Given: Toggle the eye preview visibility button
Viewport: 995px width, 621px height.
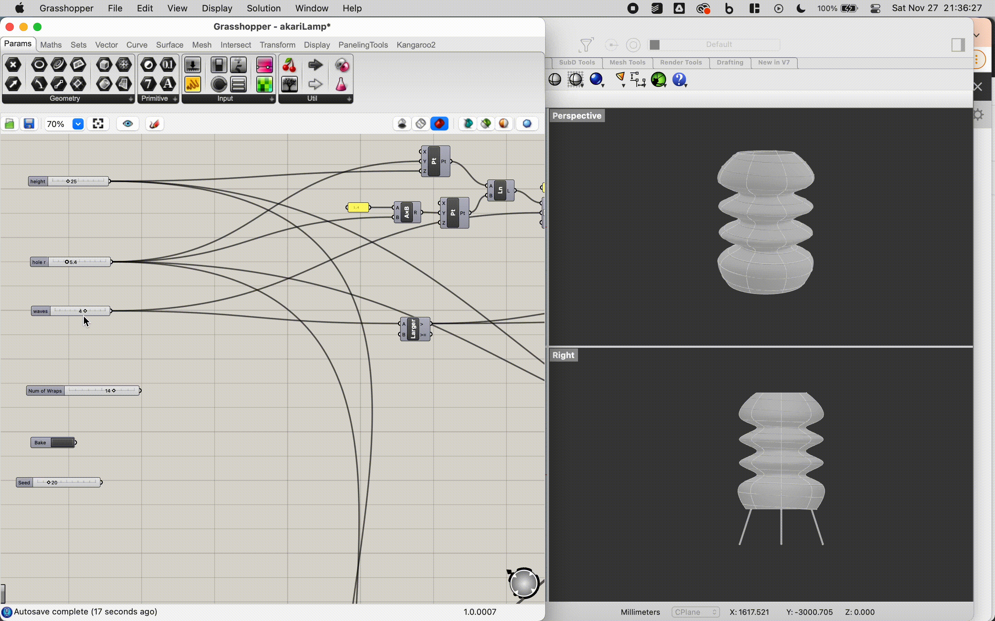Looking at the screenshot, I should pyautogui.click(x=127, y=124).
